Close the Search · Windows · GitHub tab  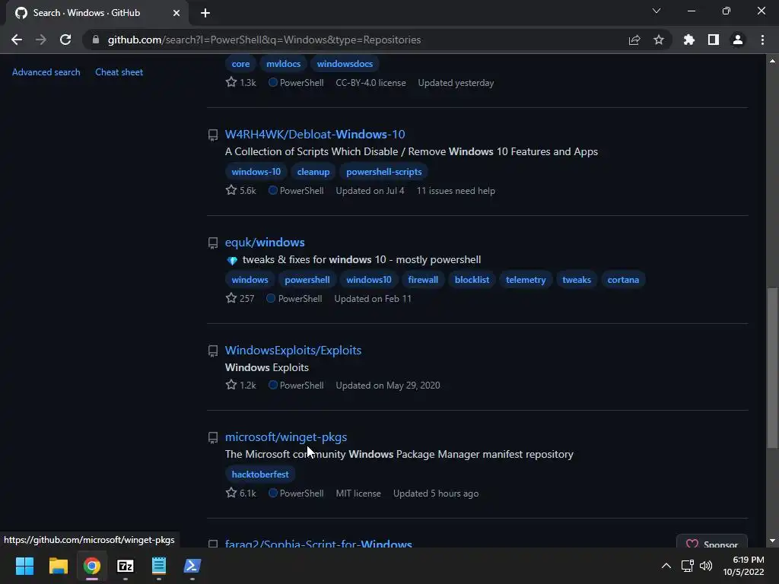tap(176, 13)
